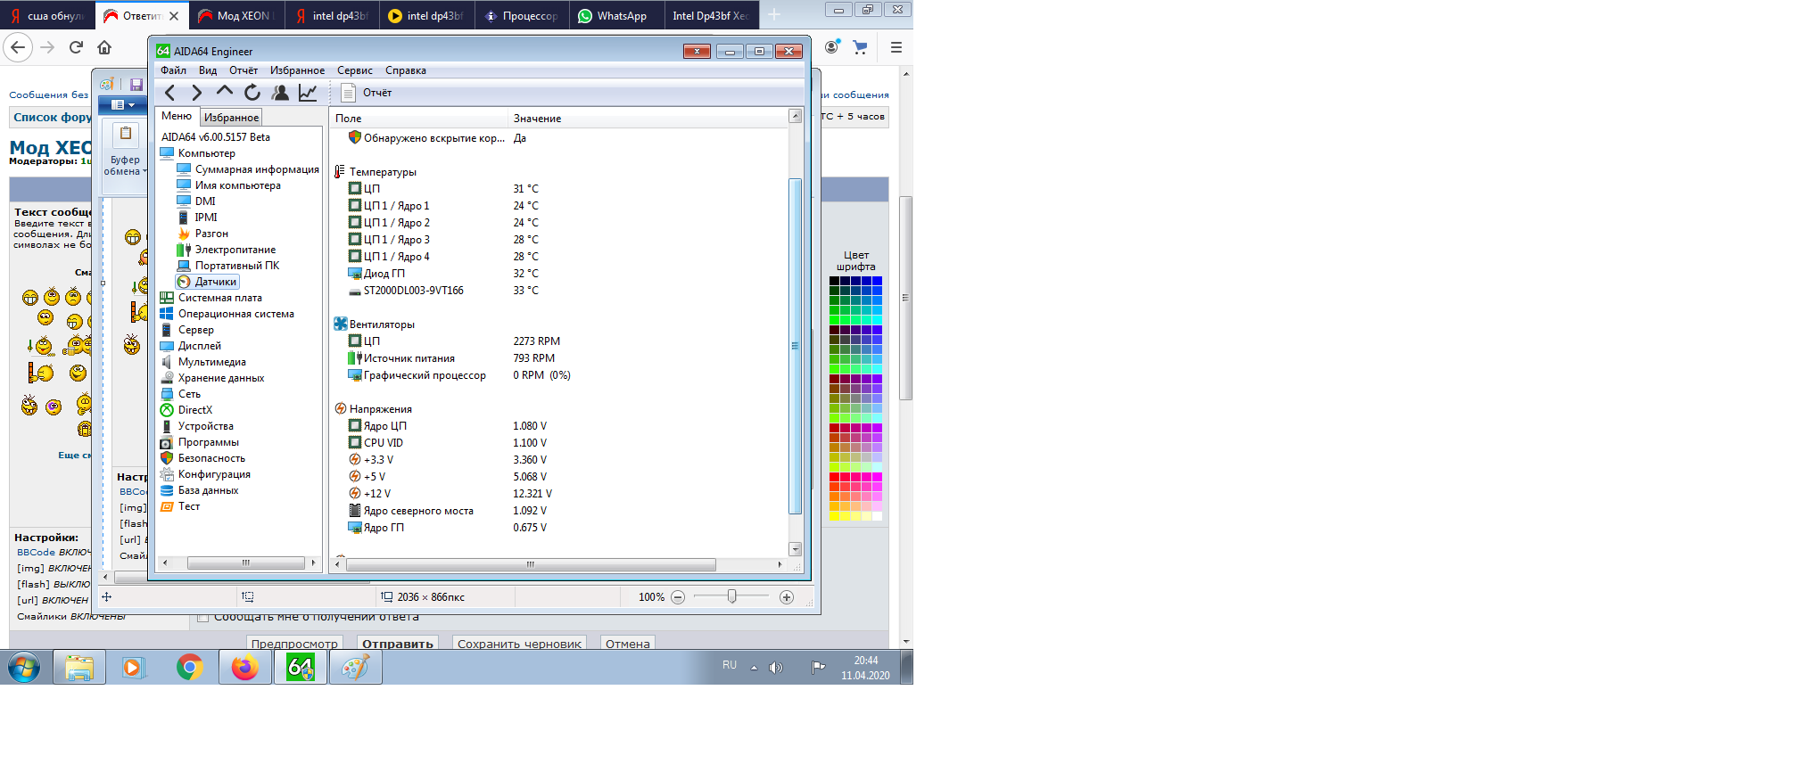Open the Справка menu
1816x772 pixels.
click(406, 70)
